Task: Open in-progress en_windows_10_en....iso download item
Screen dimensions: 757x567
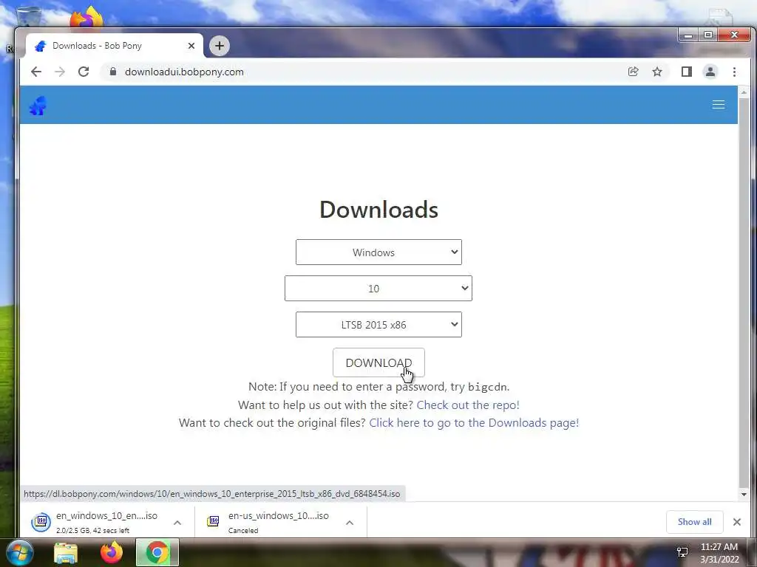Action: tap(108, 522)
